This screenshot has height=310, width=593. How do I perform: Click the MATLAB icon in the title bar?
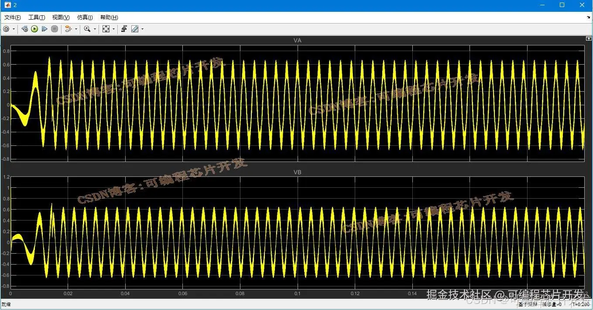(7, 5)
